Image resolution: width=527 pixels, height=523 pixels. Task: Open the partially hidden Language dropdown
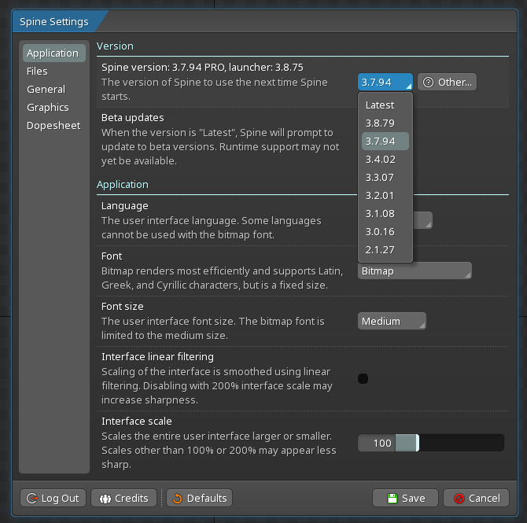(423, 220)
